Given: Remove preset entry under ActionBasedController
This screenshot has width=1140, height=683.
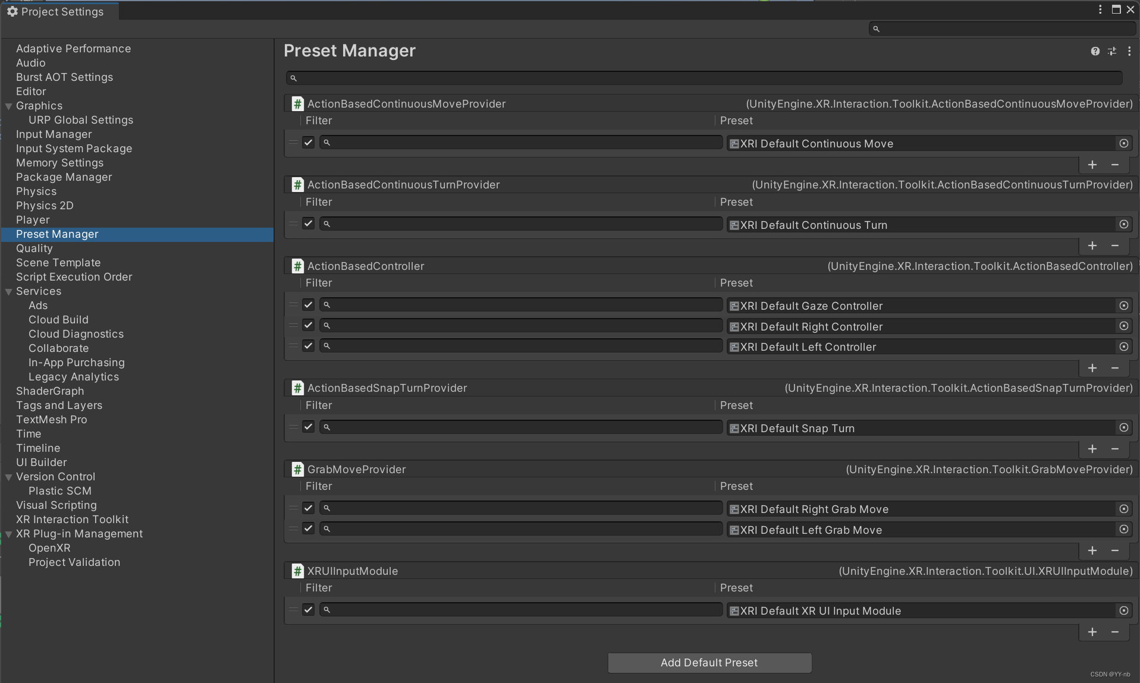Looking at the screenshot, I should pyautogui.click(x=1115, y=368).
